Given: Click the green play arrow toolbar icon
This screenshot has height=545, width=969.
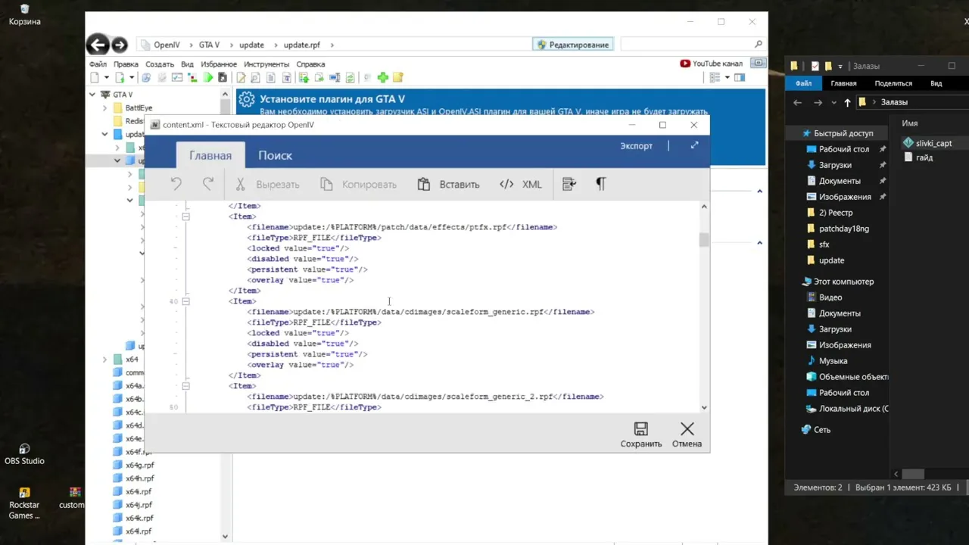Looking at the screenshot, I should tap(207, 77).
